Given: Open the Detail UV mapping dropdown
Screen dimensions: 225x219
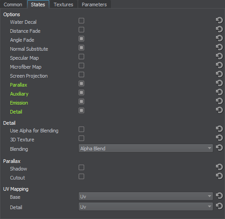Looking at the screenshot, I should point(146,206).
